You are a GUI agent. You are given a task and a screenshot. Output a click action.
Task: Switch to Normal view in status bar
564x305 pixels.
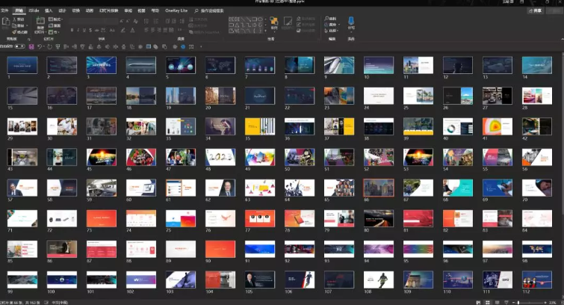pos(478,303)
